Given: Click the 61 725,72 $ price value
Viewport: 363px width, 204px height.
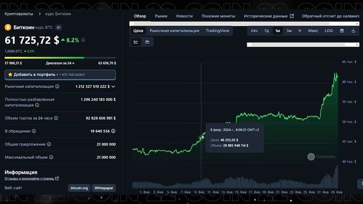Looking at the screenshot, I should 32,40.
